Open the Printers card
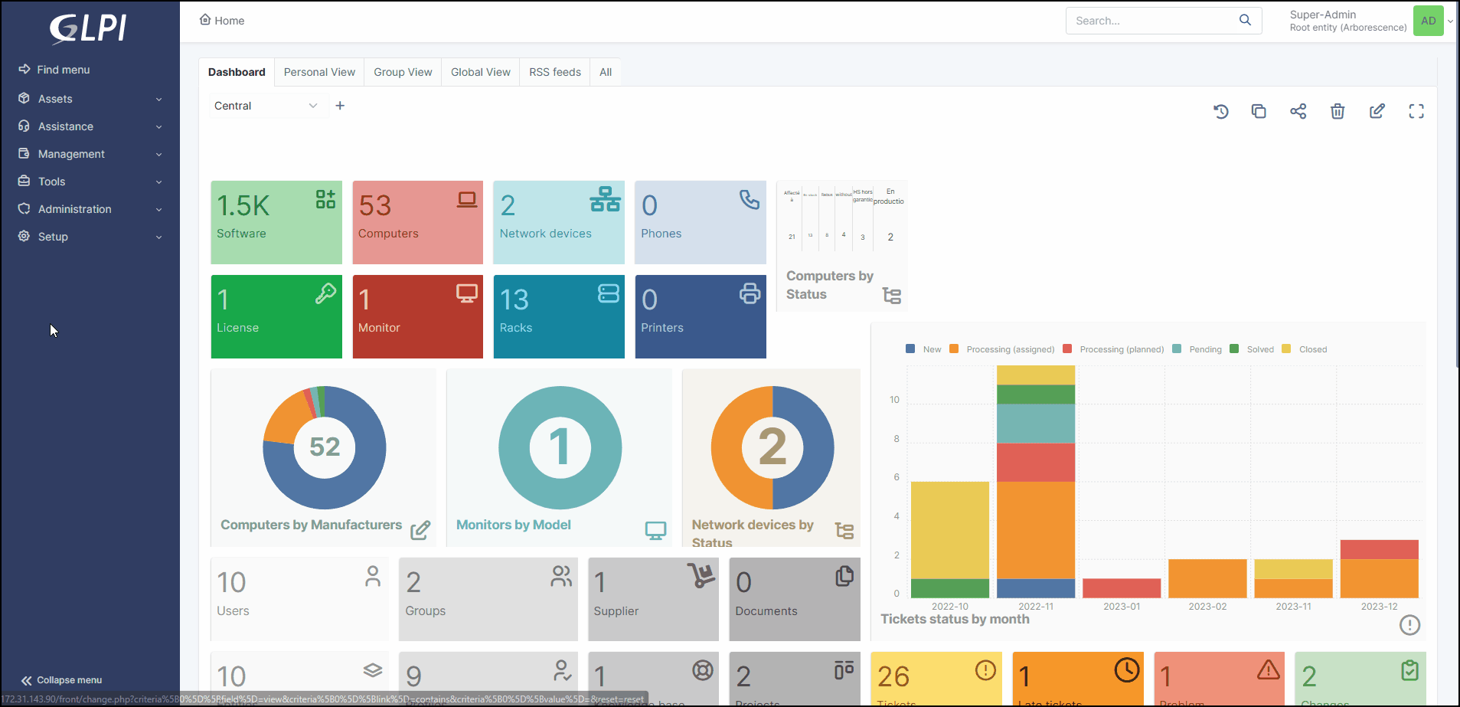This screenshot has height=707, width=1460. (701, 316)
